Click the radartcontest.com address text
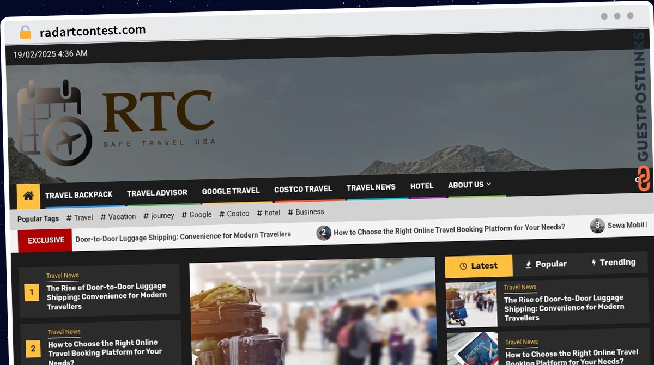 pos(93,31)
